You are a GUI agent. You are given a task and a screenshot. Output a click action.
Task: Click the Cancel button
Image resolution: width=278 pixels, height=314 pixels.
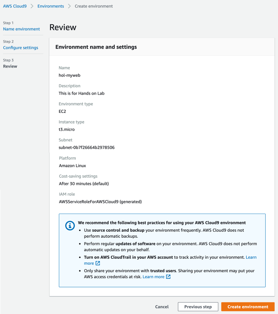162,307
